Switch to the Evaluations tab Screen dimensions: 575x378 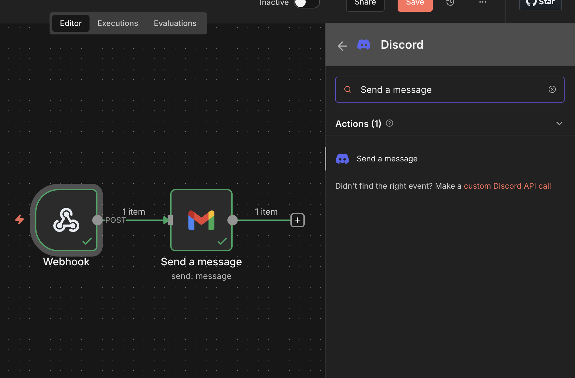click(x=175, y=23)
